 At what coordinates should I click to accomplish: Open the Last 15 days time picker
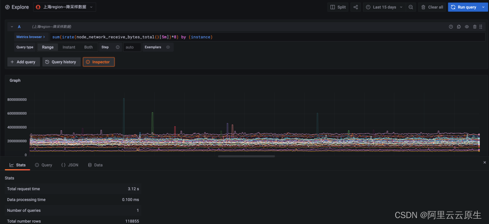[384, 7]
